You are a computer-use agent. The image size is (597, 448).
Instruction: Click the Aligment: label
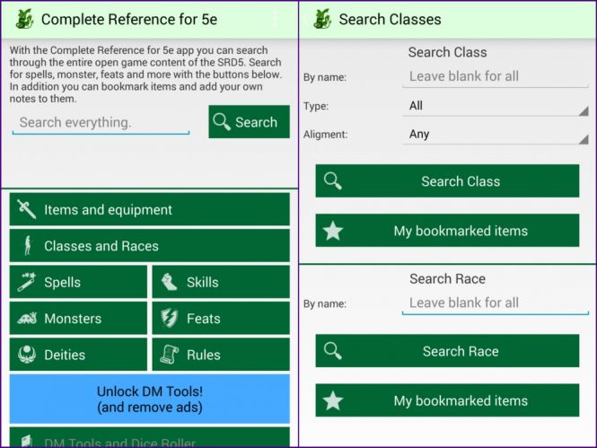coord(325,135)
